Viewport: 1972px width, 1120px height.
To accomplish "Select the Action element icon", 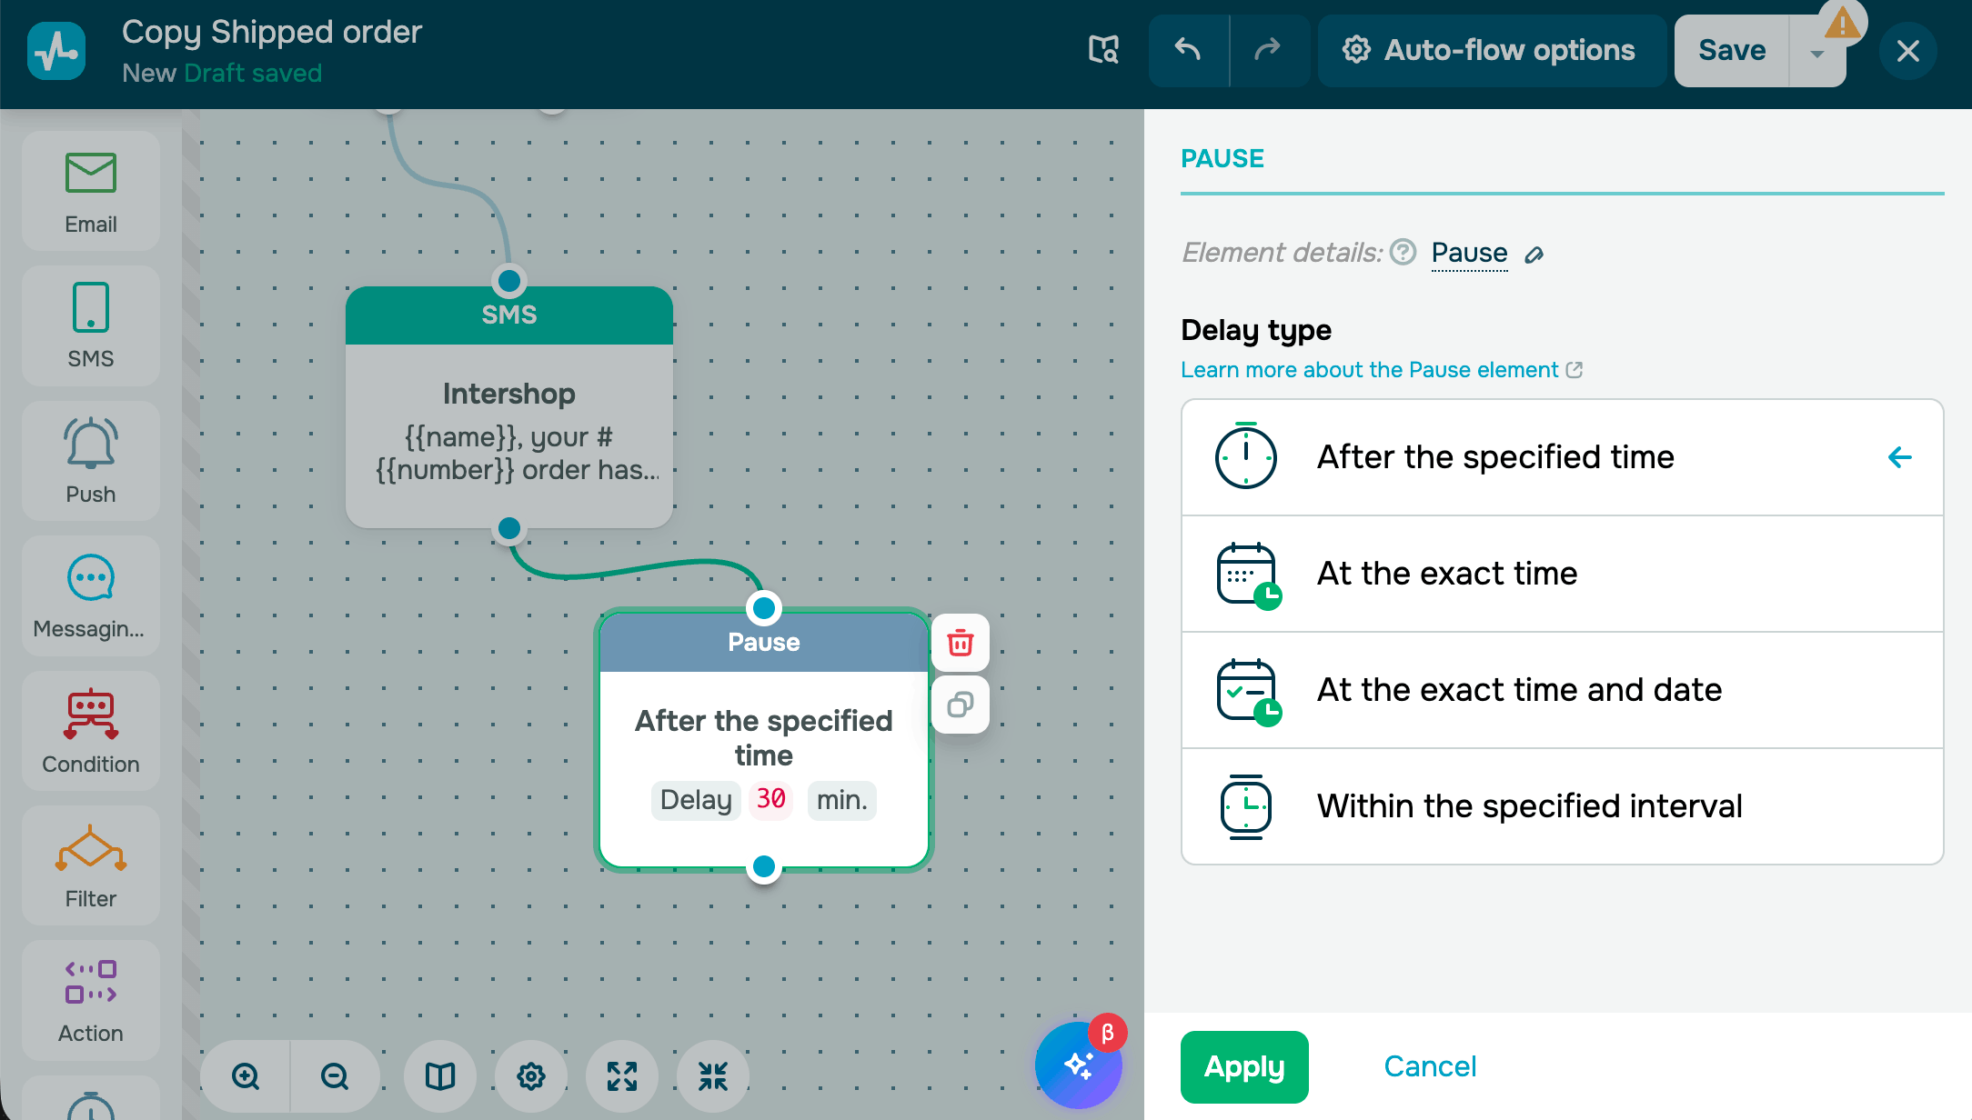I will (x=91, y=983).
